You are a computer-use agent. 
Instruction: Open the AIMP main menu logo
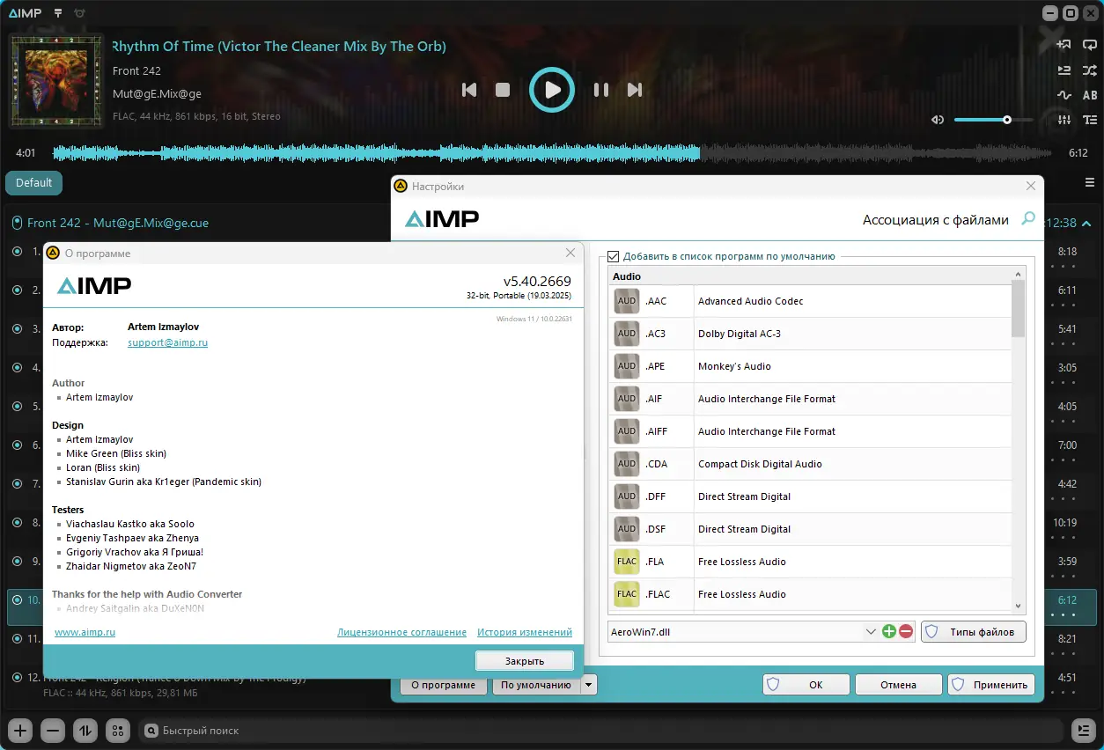(x=25, y=13)
